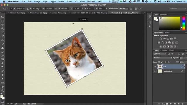Click the hue slider in Color panel
Screen dimensions: 187x105
[x=184, y=23]
